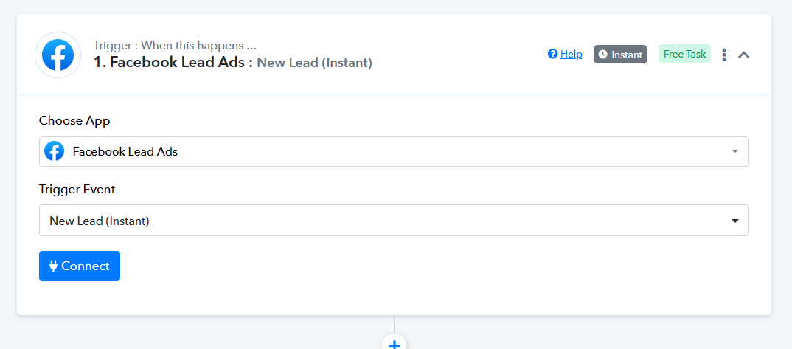Open the three-dot options menu

tap(724, 55)
